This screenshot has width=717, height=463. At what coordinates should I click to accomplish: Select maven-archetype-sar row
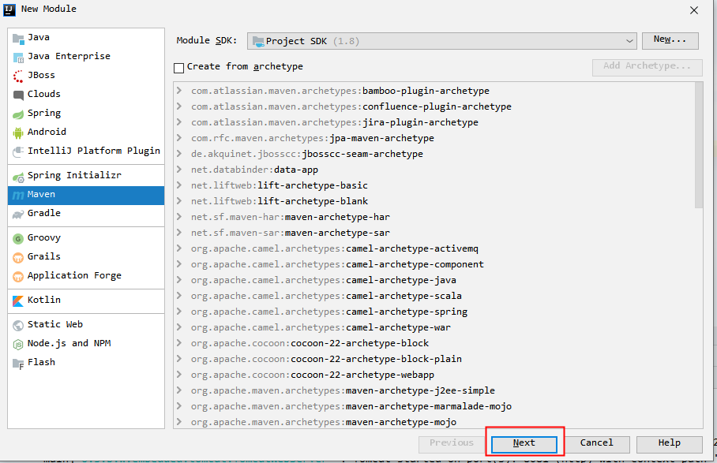pyautogui.click(x=434, y=233)
